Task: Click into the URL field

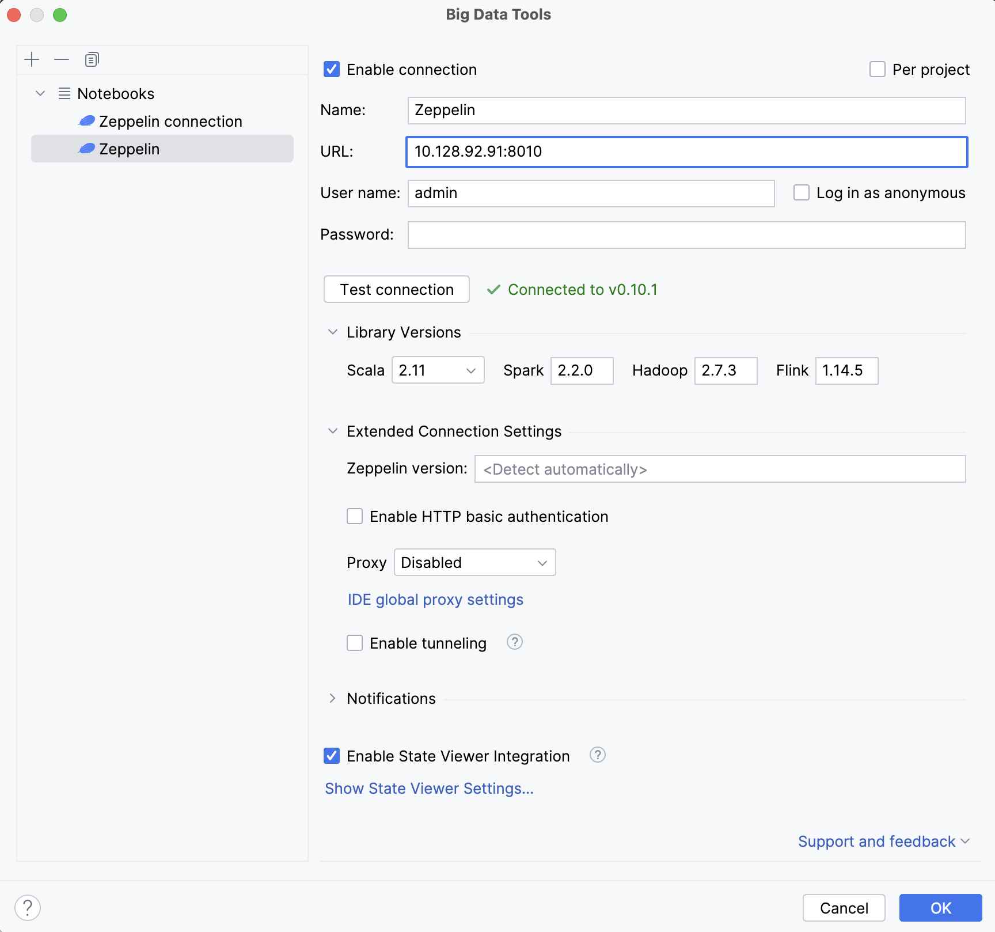Action: click(687, 152)
